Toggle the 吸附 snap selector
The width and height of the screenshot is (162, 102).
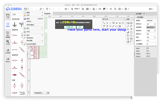[151, 37]
